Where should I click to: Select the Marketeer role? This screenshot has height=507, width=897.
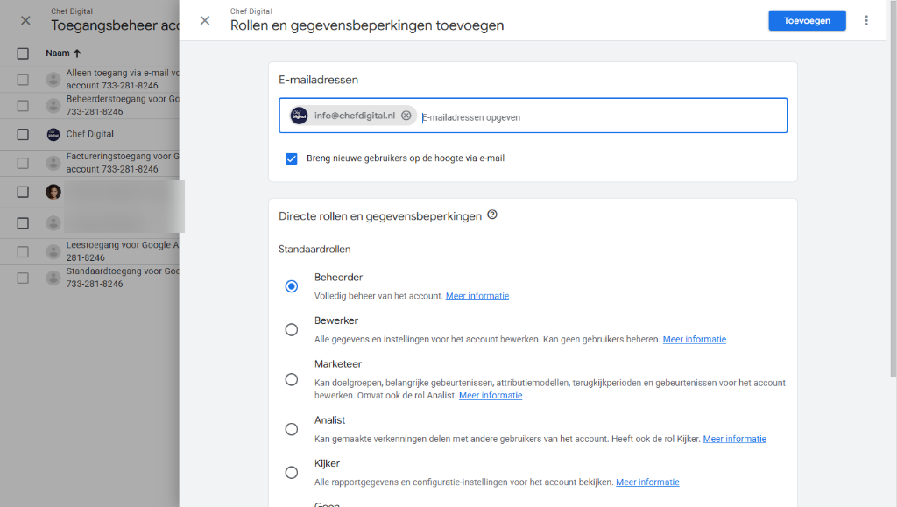tap(291, 379)
